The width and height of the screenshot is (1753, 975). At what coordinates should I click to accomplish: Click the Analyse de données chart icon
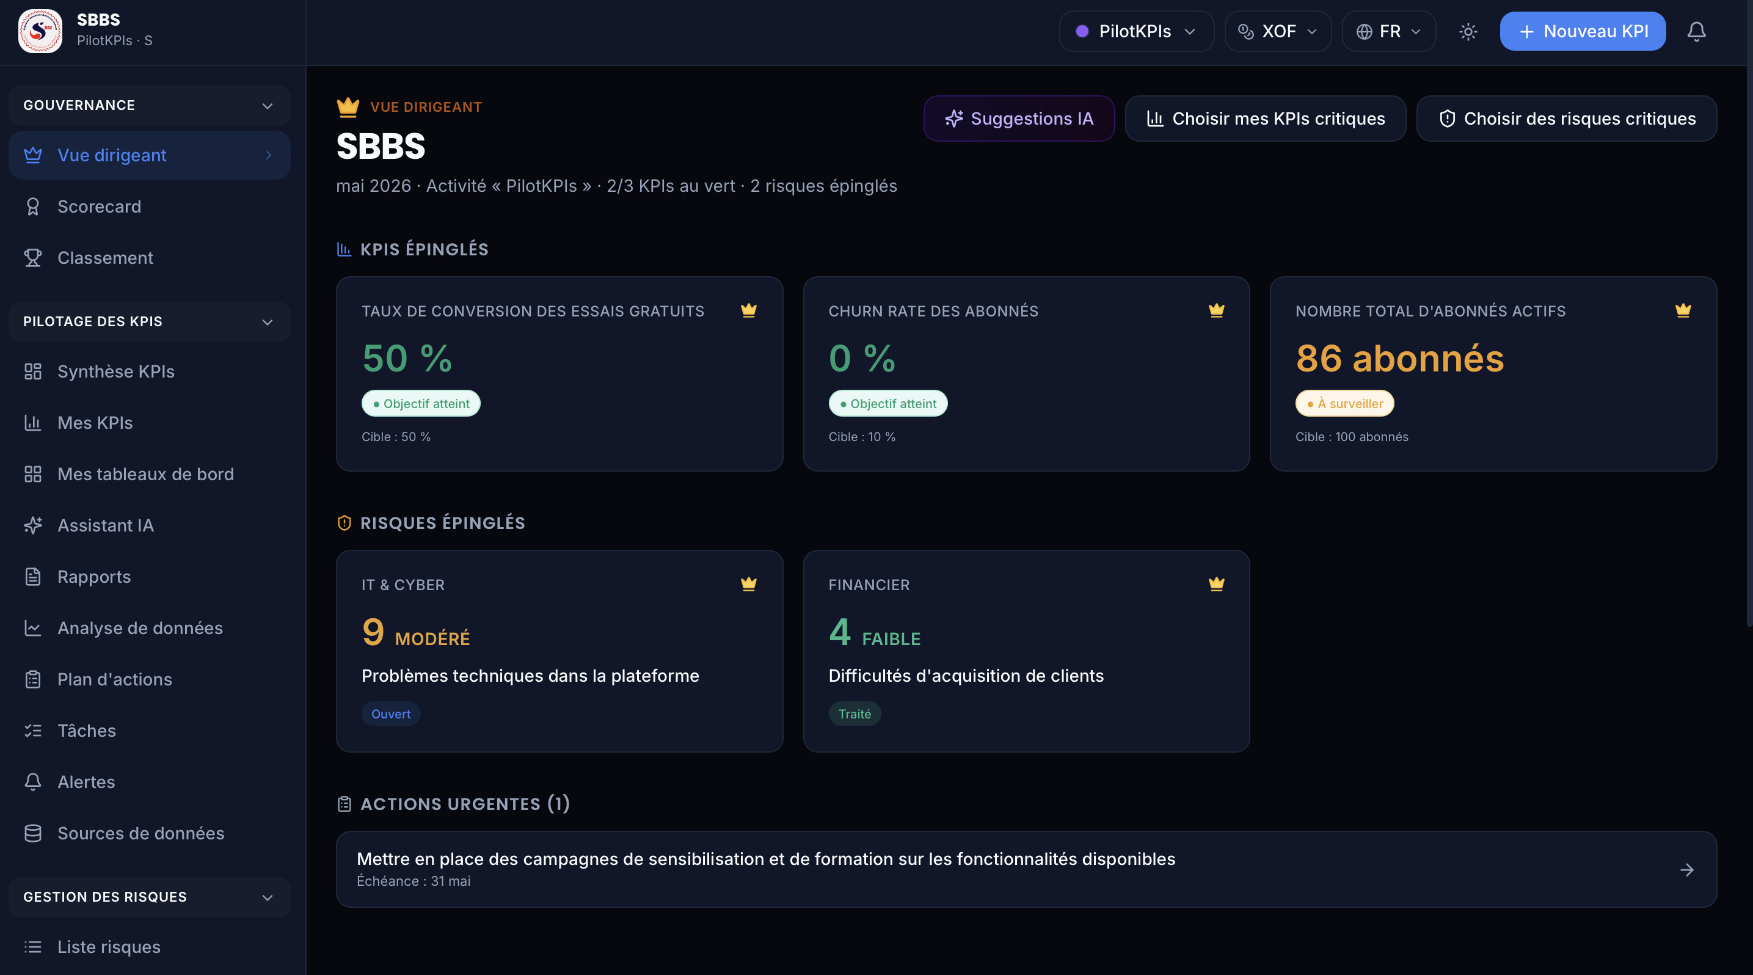pos(32,628)
